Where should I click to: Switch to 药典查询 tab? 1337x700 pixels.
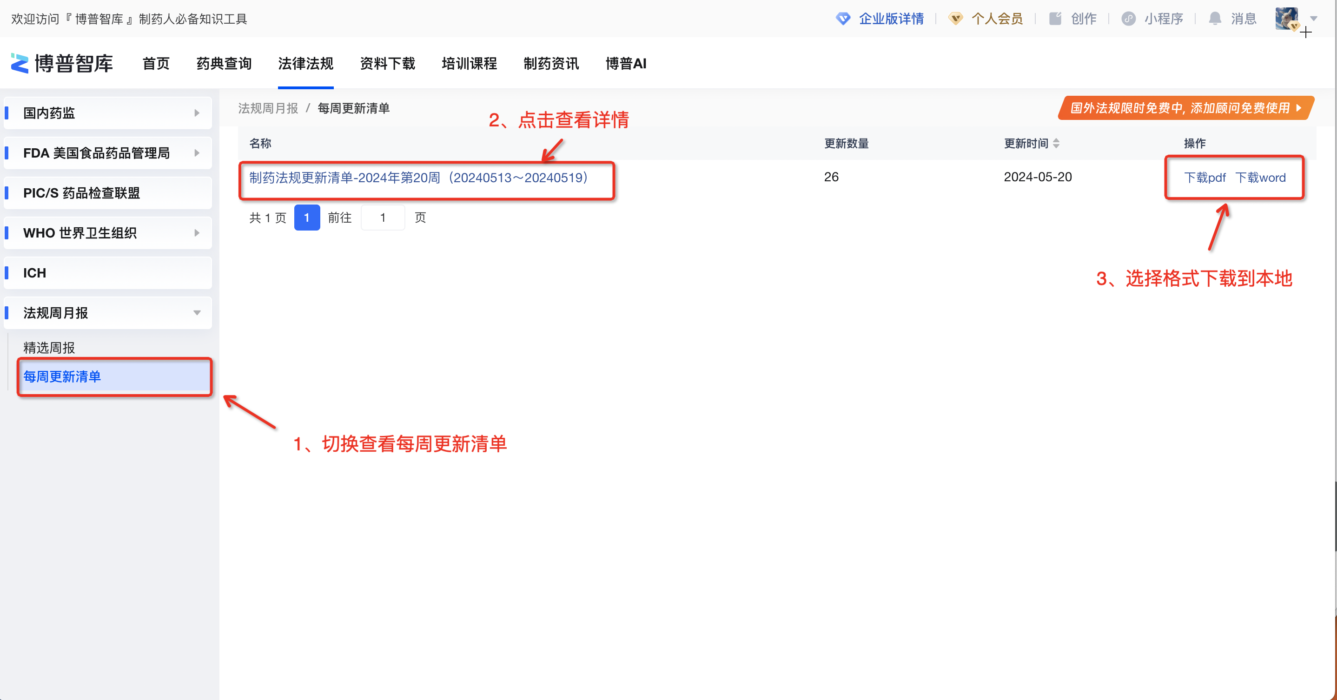click(224, 63)
